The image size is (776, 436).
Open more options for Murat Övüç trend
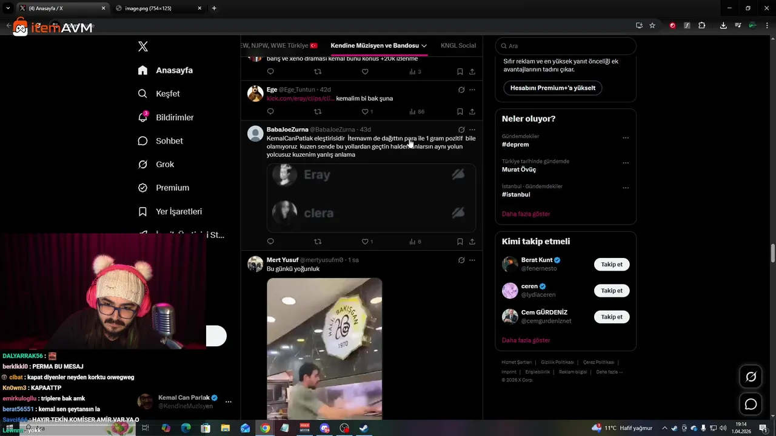click(x=626, y=163)
